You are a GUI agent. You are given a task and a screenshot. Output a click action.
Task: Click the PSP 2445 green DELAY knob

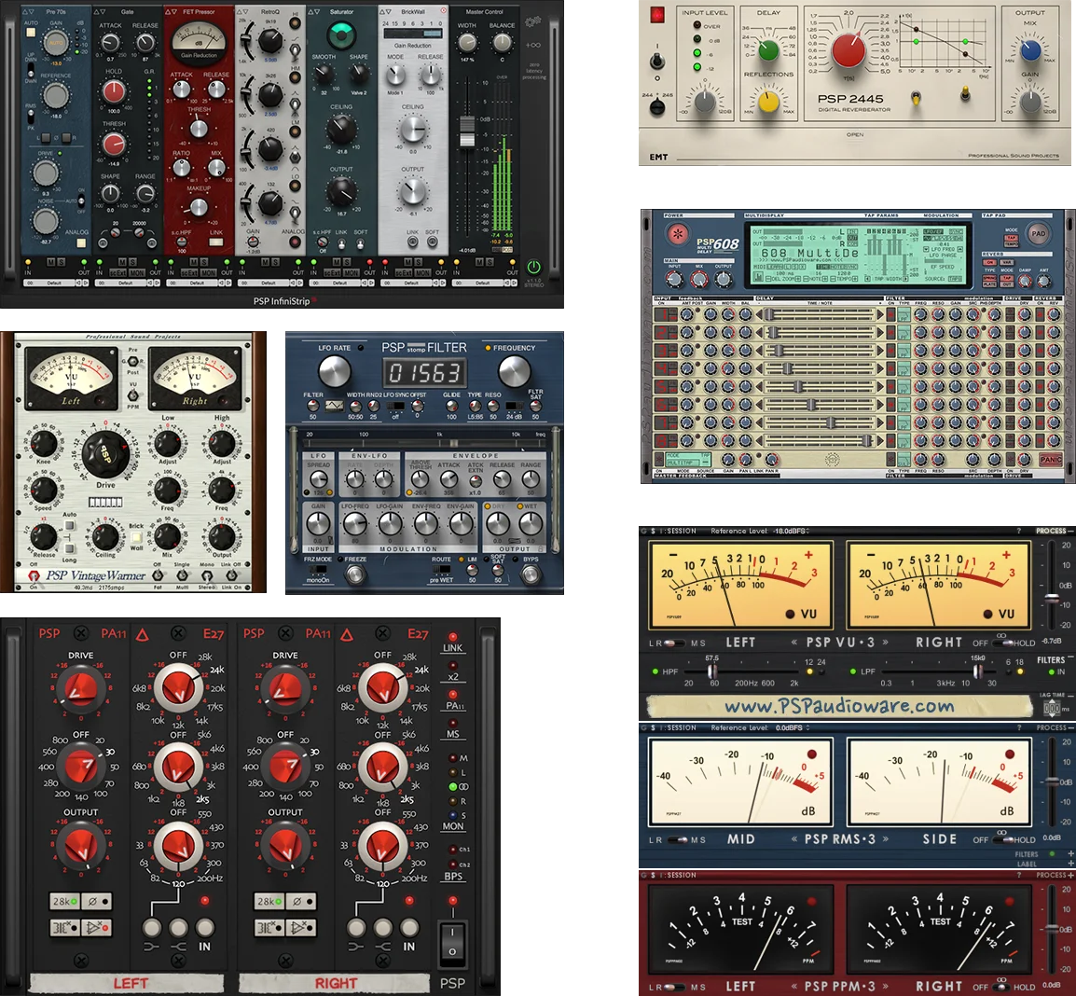768,49
